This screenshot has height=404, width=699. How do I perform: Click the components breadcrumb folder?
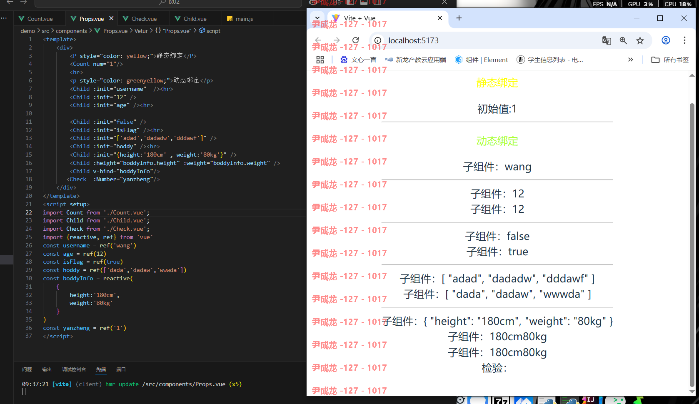[x=71, y=31]
